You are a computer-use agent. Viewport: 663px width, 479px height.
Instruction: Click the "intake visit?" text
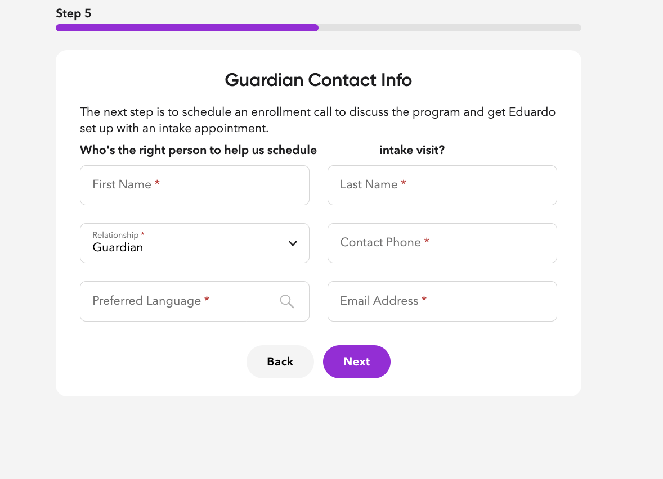point(412,150)
